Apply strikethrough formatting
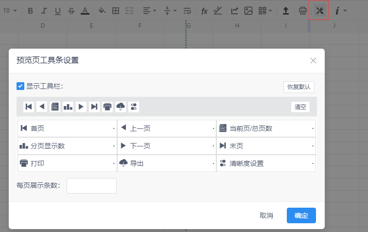 tap(71, 11)
